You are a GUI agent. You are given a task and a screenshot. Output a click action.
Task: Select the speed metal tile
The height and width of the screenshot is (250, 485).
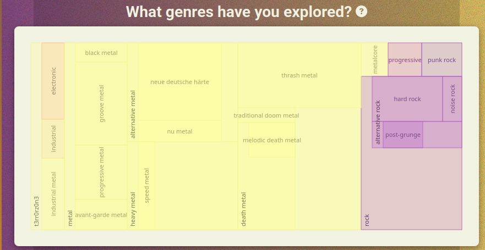pyautogui.click(x=146, y=186)
